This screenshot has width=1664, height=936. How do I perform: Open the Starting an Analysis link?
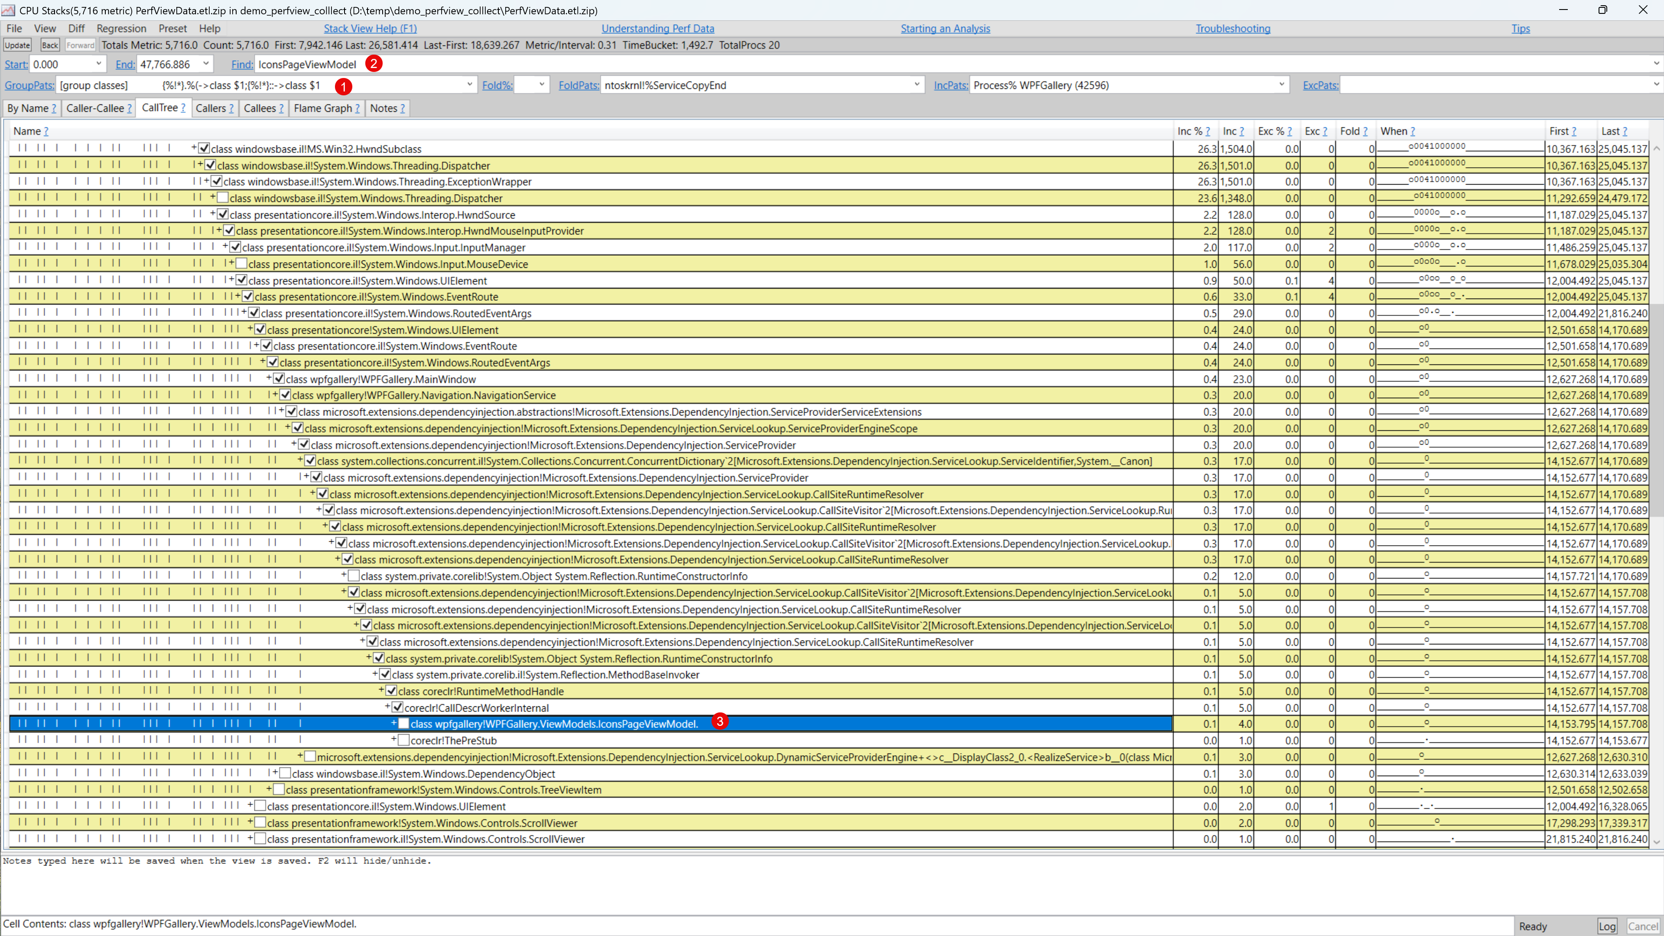pyautogui.click(x=945, y=29)
